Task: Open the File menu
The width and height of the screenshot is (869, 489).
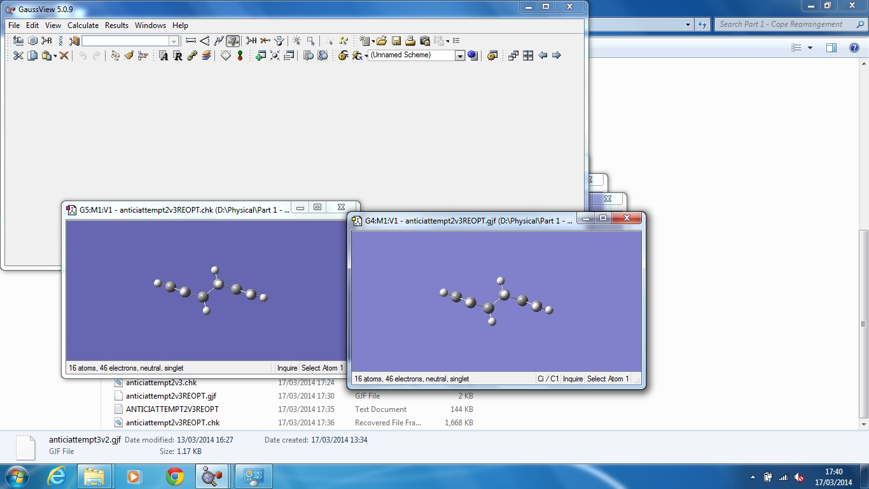Action: (x=14, y=25)
